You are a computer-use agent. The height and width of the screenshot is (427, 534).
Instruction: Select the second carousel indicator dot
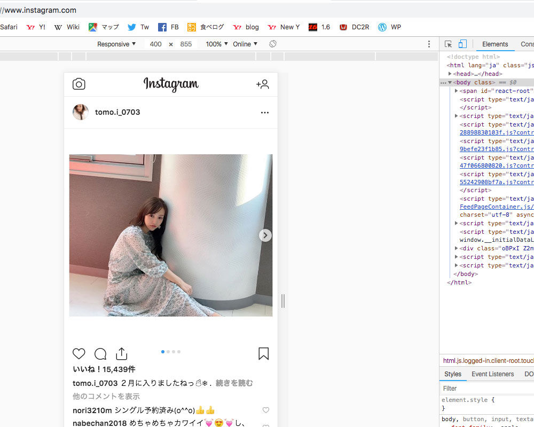(168, 352)
